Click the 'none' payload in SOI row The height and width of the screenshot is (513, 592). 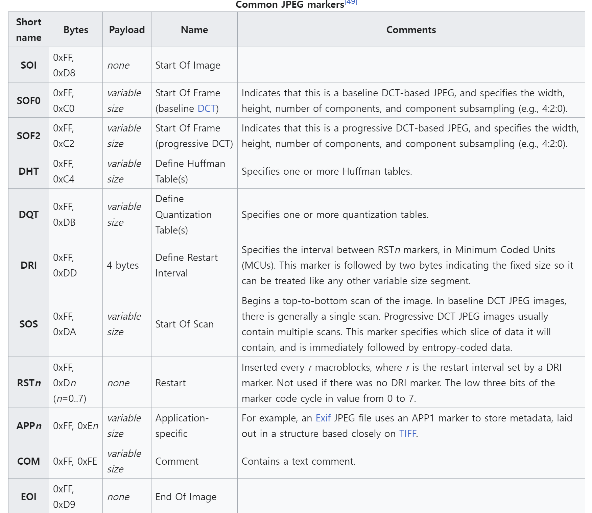pos(127,65)
